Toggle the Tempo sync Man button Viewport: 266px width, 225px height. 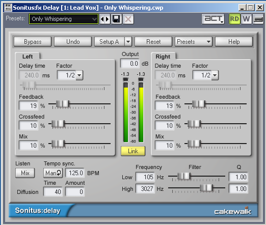53,173
